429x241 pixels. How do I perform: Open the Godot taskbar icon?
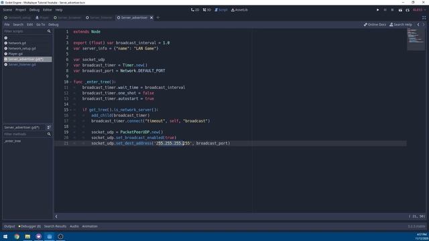[50, 236]
